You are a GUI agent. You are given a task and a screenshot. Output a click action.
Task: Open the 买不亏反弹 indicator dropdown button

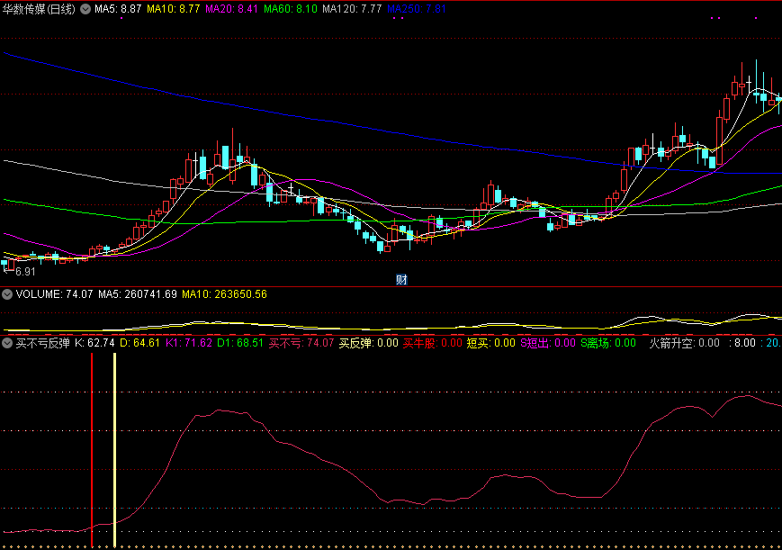point(7,343)
